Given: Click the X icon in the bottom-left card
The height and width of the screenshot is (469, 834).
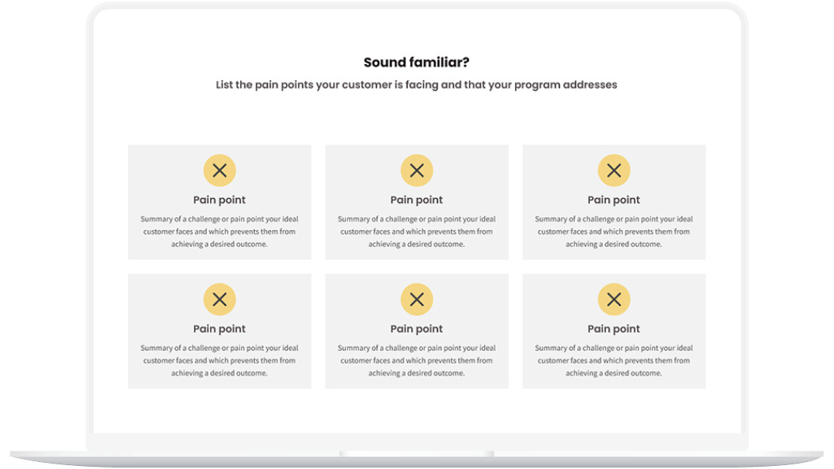Looking at the screenshot, I should (219, 299).
